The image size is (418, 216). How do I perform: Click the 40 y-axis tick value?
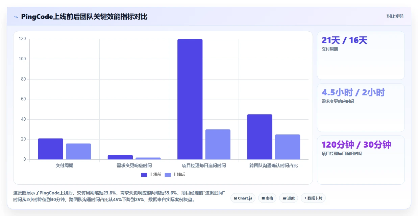[x=23, y=119]
